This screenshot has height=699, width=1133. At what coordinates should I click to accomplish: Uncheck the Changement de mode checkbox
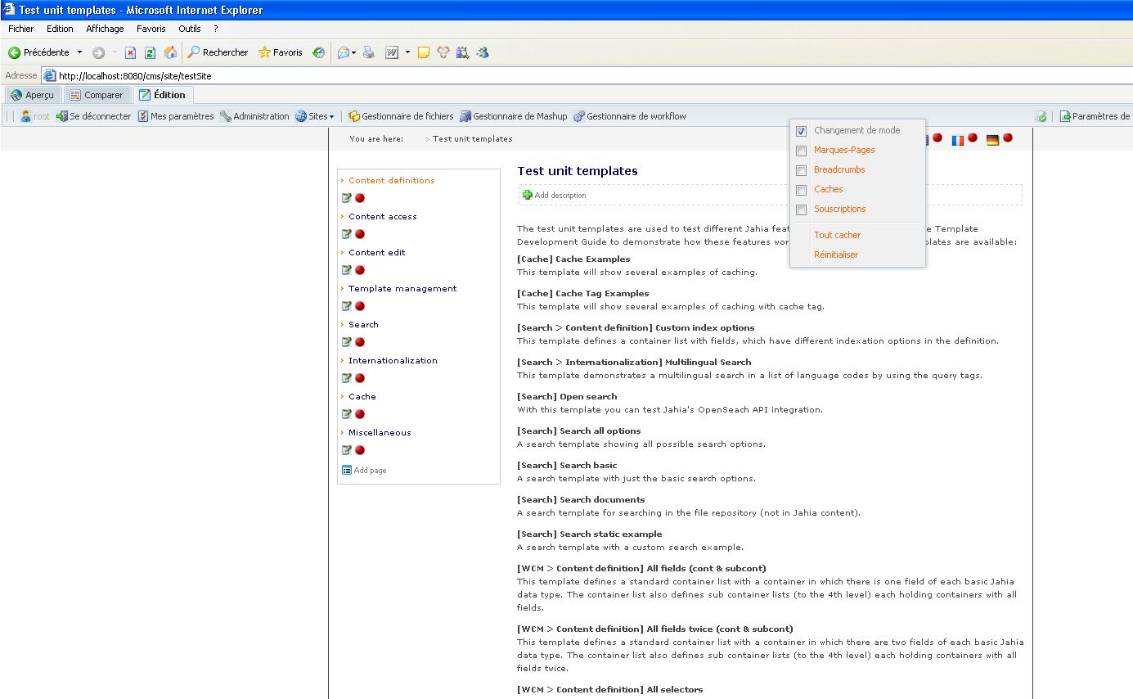coord(802,131)
